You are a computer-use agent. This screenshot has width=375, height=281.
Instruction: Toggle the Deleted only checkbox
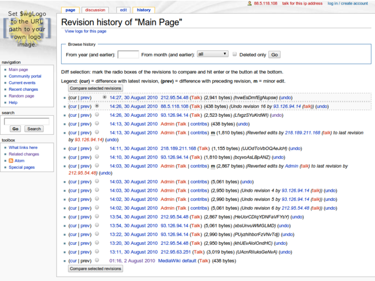click(235, 55)
